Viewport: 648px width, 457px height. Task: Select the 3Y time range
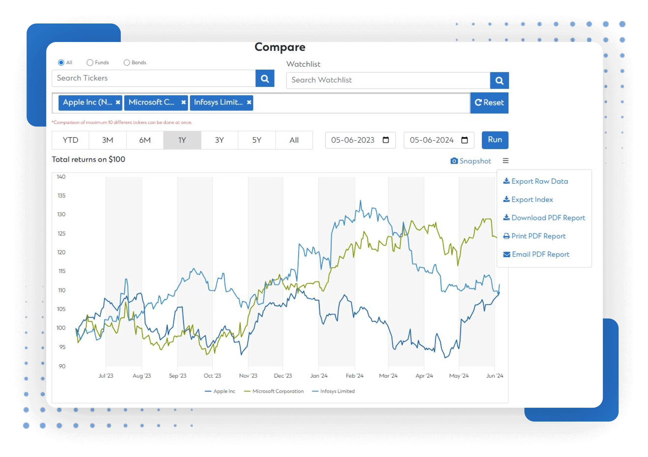coord(219,140)
